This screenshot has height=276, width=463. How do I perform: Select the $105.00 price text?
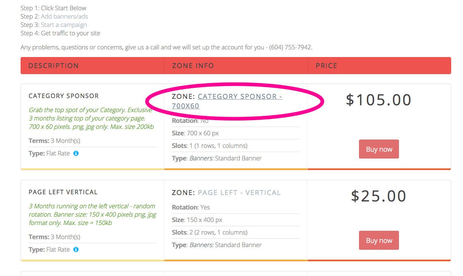(x=378, y=100)
